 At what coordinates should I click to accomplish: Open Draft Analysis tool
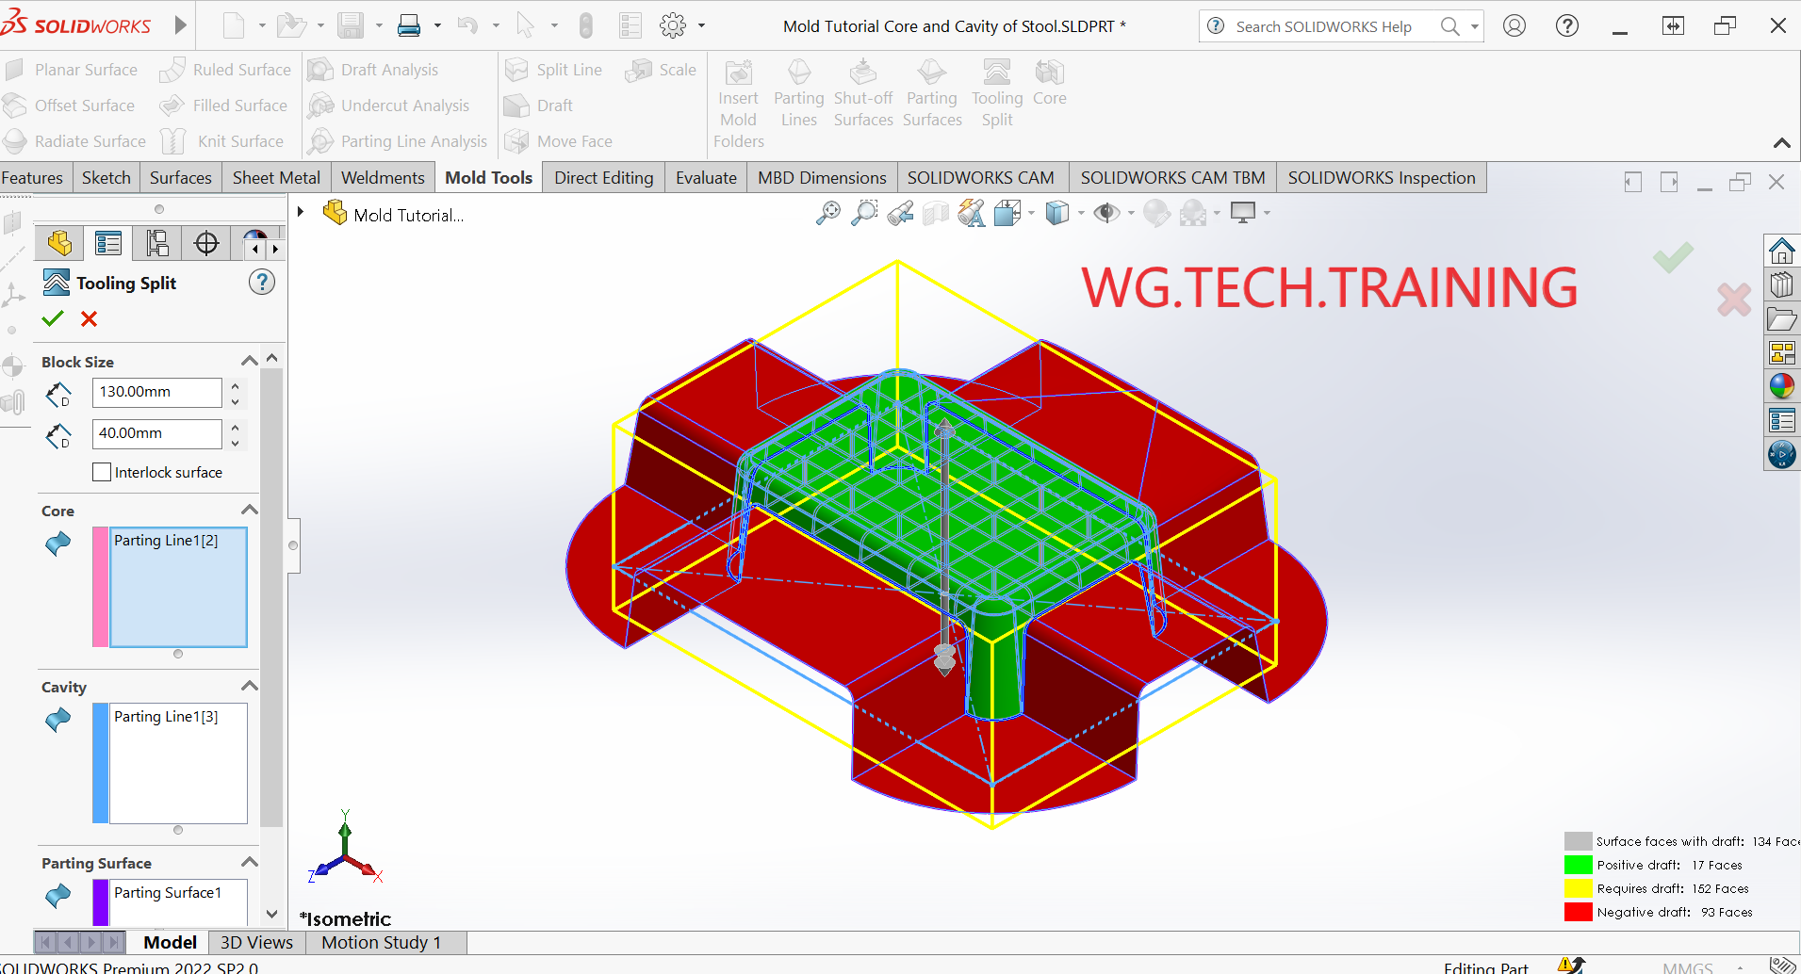(x=374, y=70)
